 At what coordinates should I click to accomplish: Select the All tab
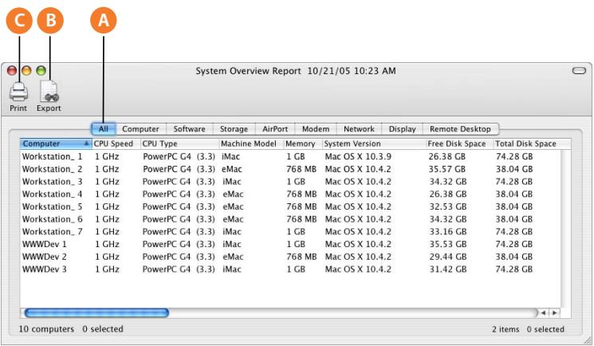coord(104,129)
